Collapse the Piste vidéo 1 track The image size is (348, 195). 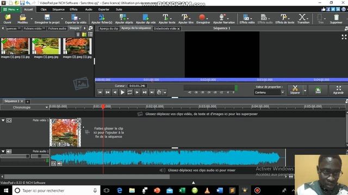pos(3,120)
